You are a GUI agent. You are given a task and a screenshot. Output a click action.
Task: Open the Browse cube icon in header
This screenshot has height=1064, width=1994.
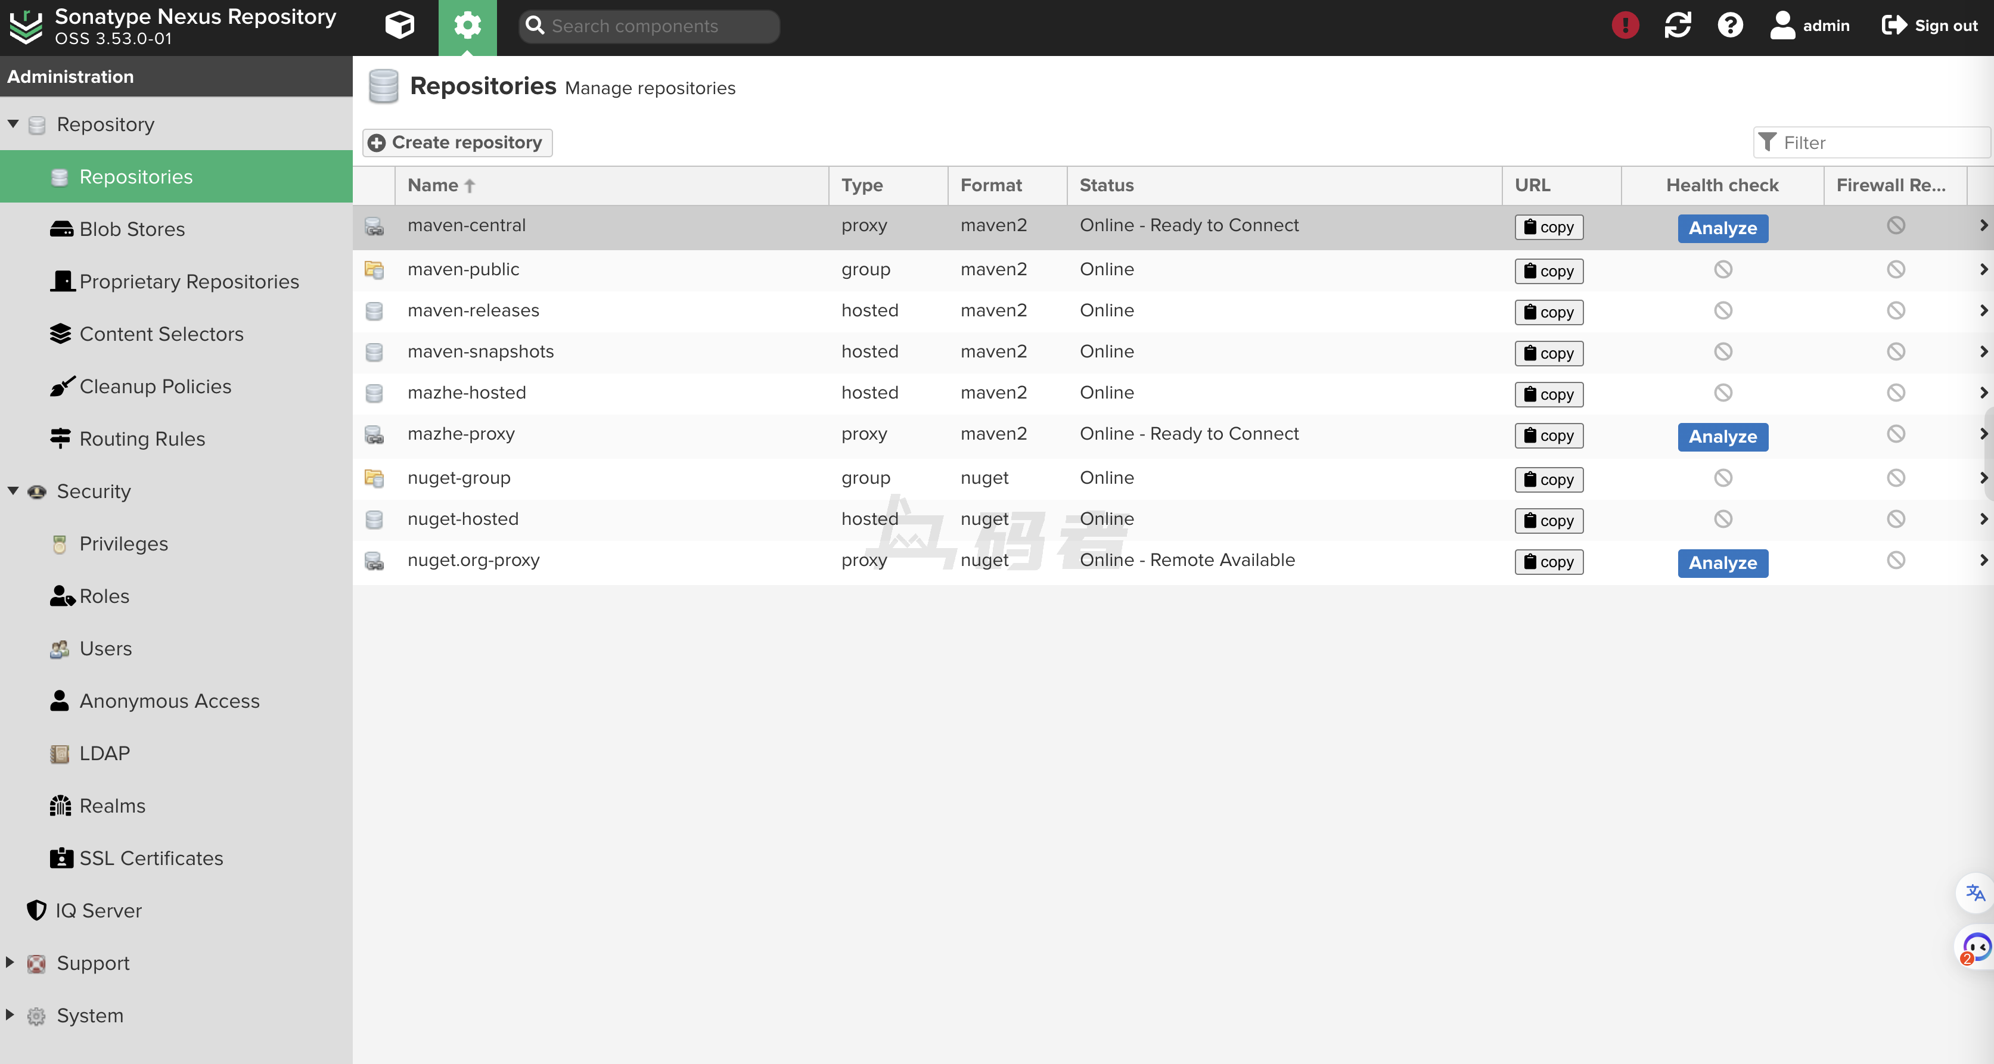399,26
